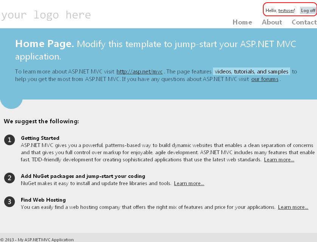Follow Learn more for Find Web Hosting
This screenshot has height=242, width=317.
(x=293, y=207)
